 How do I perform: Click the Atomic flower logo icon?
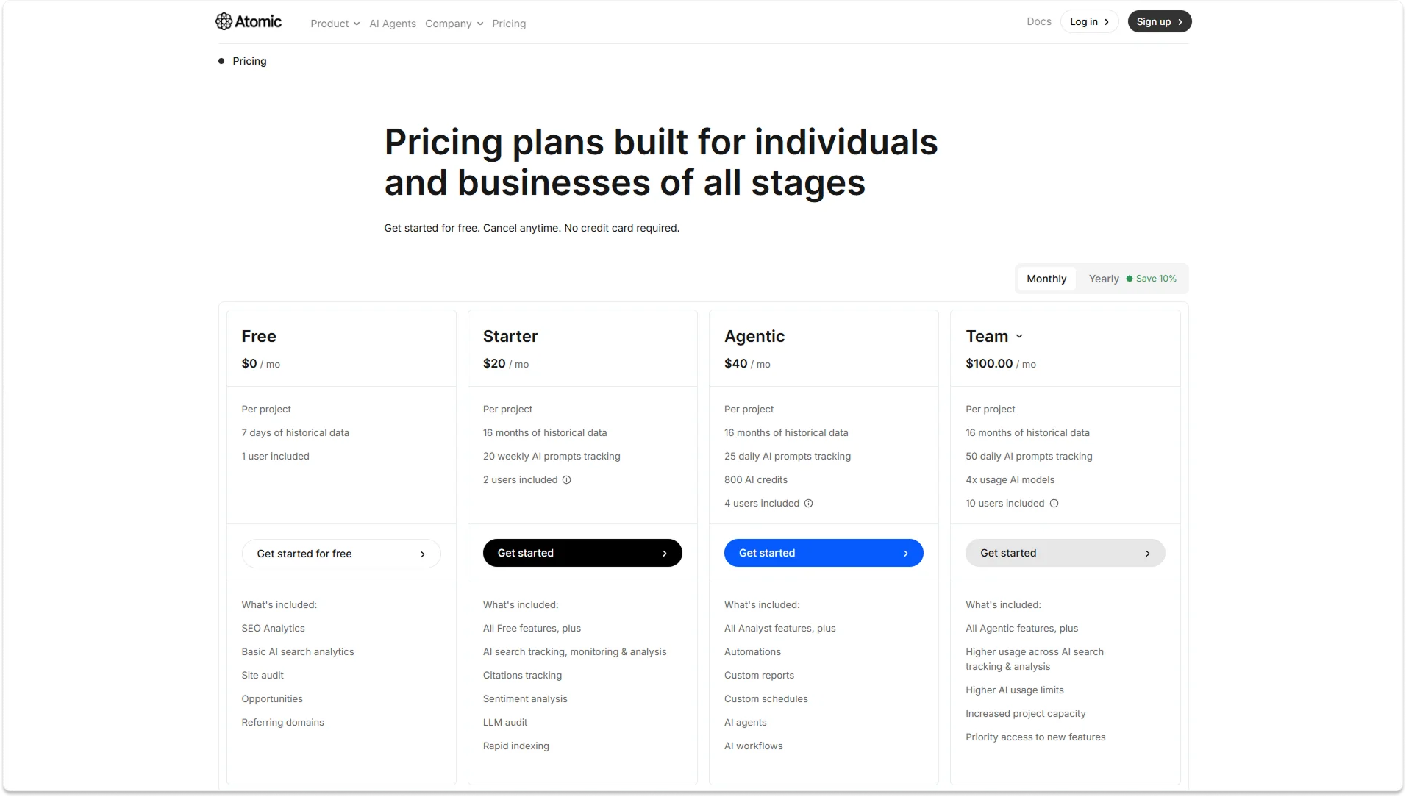click(x=223, y=21)
